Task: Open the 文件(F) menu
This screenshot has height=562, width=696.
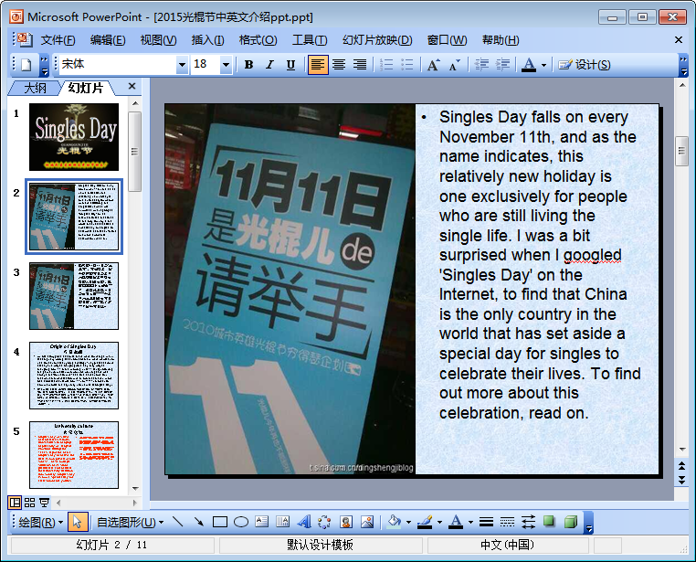Action: point(58,40)
